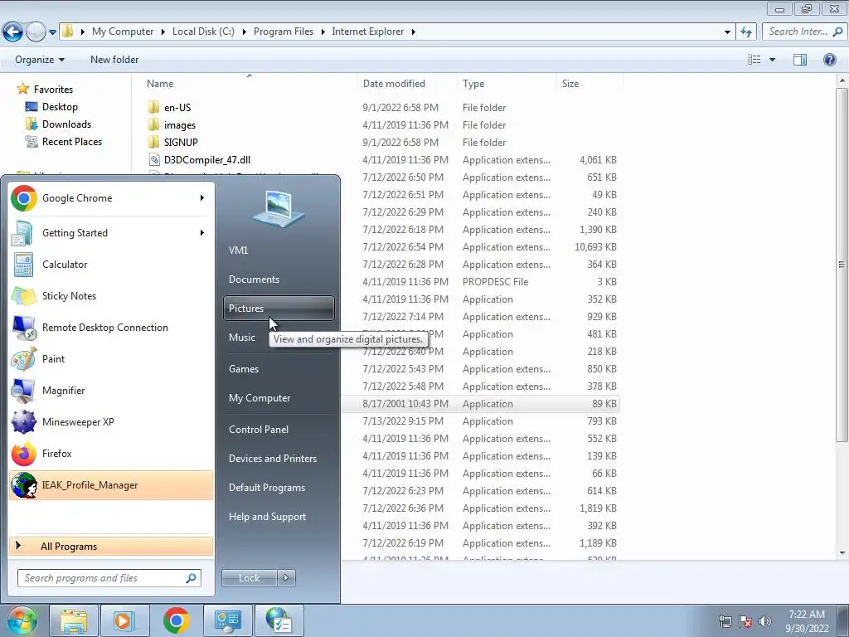Screen dimensions: 849x637
Task: Open the address bar history dropdown
Action: click(x=727, y=32)
